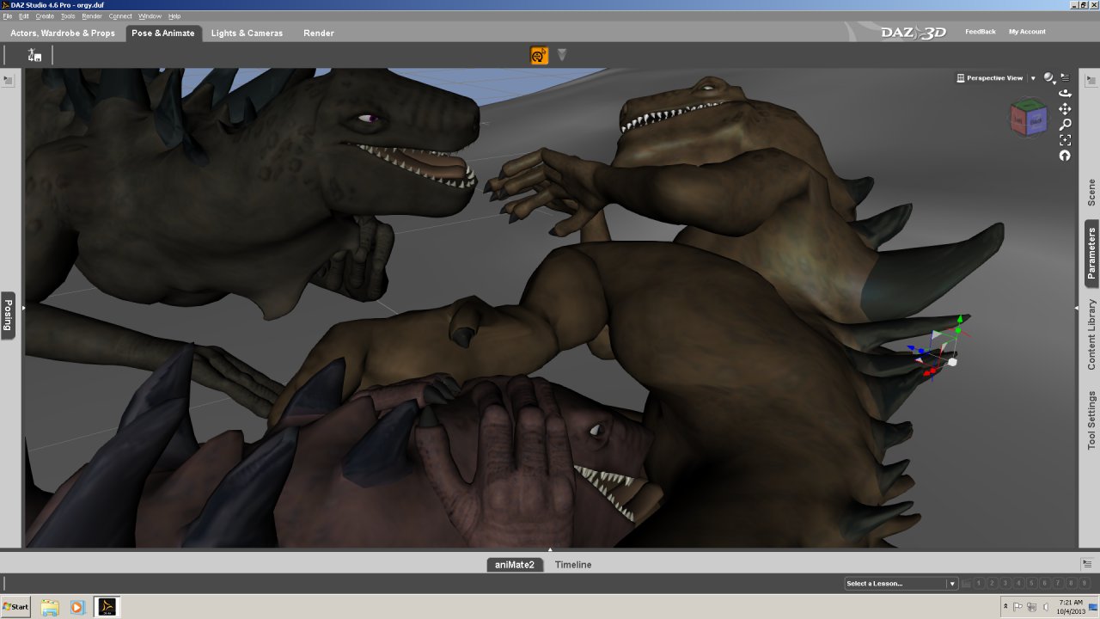Click the Windows Start button
This screenshot has width=1100, height=619.
click(15, 607)
